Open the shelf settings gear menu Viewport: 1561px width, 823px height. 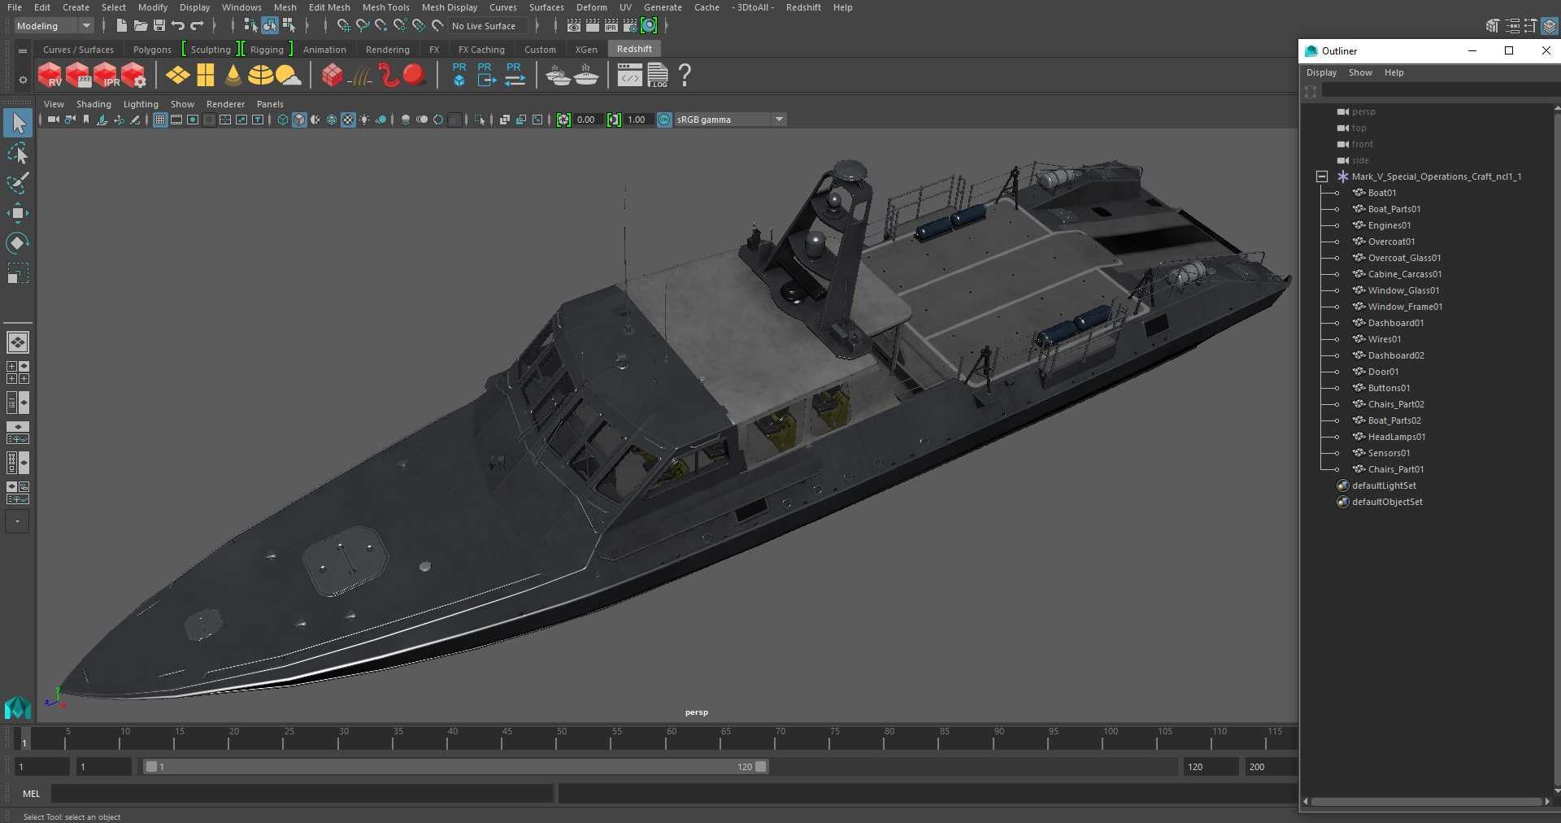coord(23,80)
